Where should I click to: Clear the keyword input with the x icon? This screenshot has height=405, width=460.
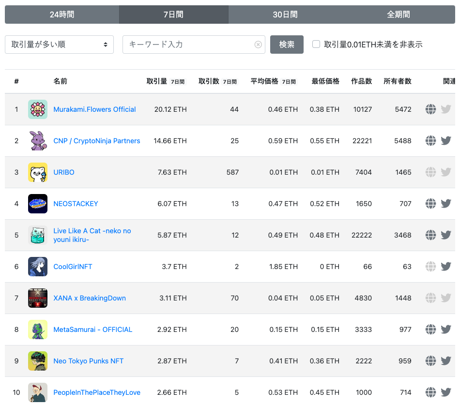[258, 45]
